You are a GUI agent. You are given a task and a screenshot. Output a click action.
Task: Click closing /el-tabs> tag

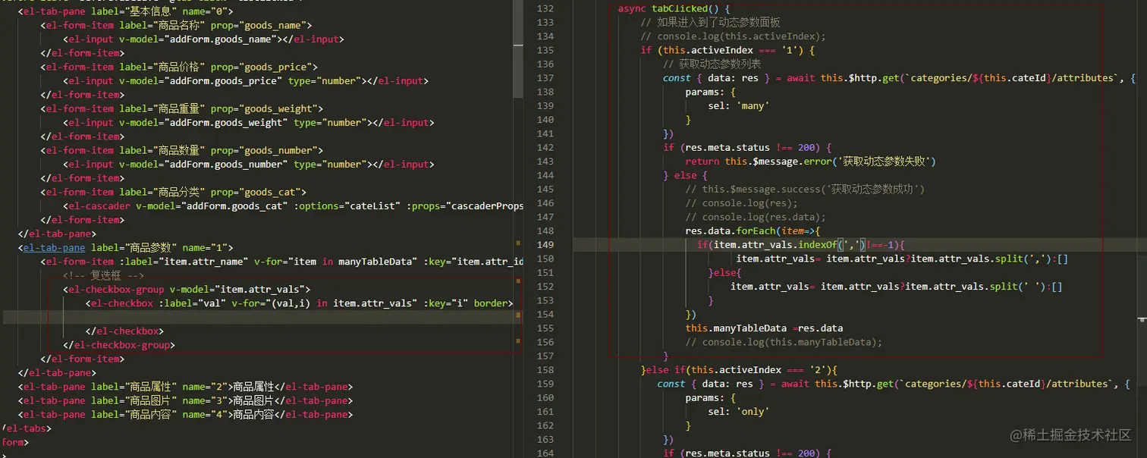pyautogui.click(x=27, y=428)
